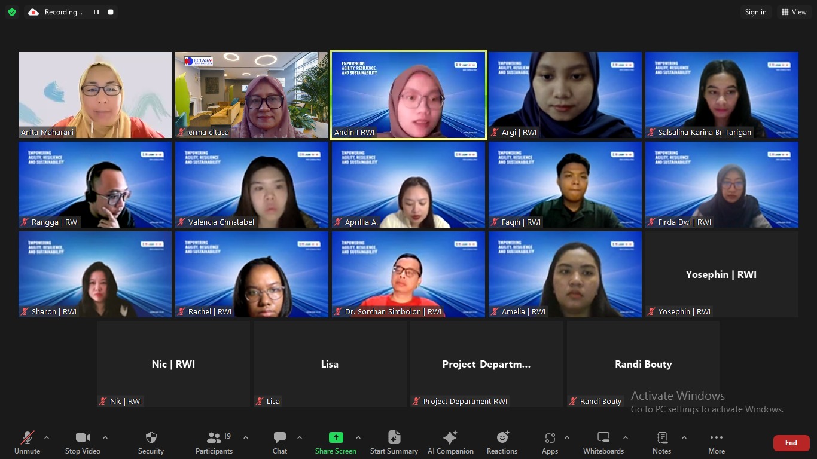Expand audio options arrow next to Unmute
Viewport: 817px width, 459px height.
pos(47,437)
